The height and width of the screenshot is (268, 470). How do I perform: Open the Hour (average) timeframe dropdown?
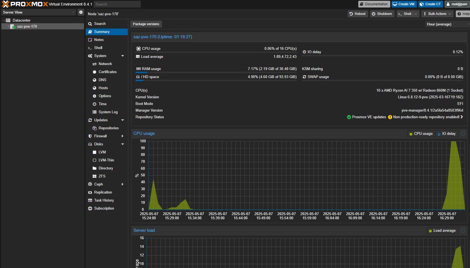click(447, 24)
